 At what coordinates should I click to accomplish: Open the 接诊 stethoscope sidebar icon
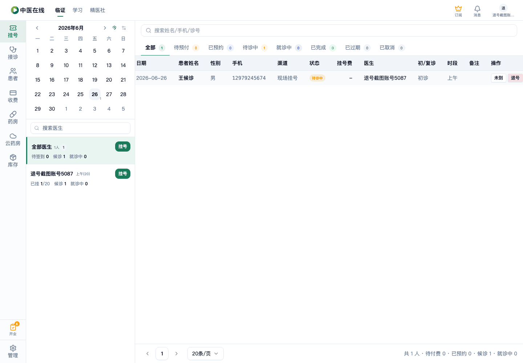coord(13,53)
